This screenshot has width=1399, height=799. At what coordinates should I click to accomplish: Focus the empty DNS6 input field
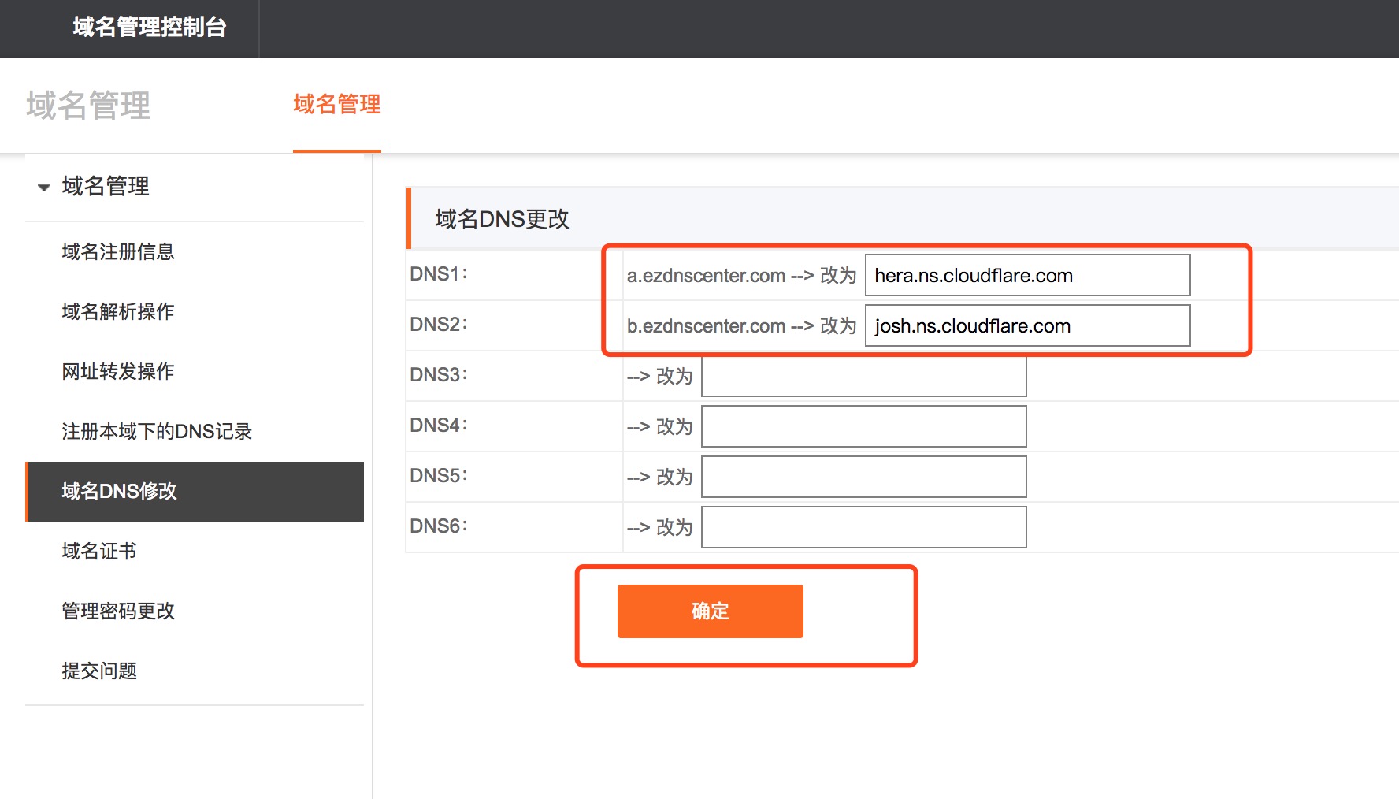click(x=863, y=527)
